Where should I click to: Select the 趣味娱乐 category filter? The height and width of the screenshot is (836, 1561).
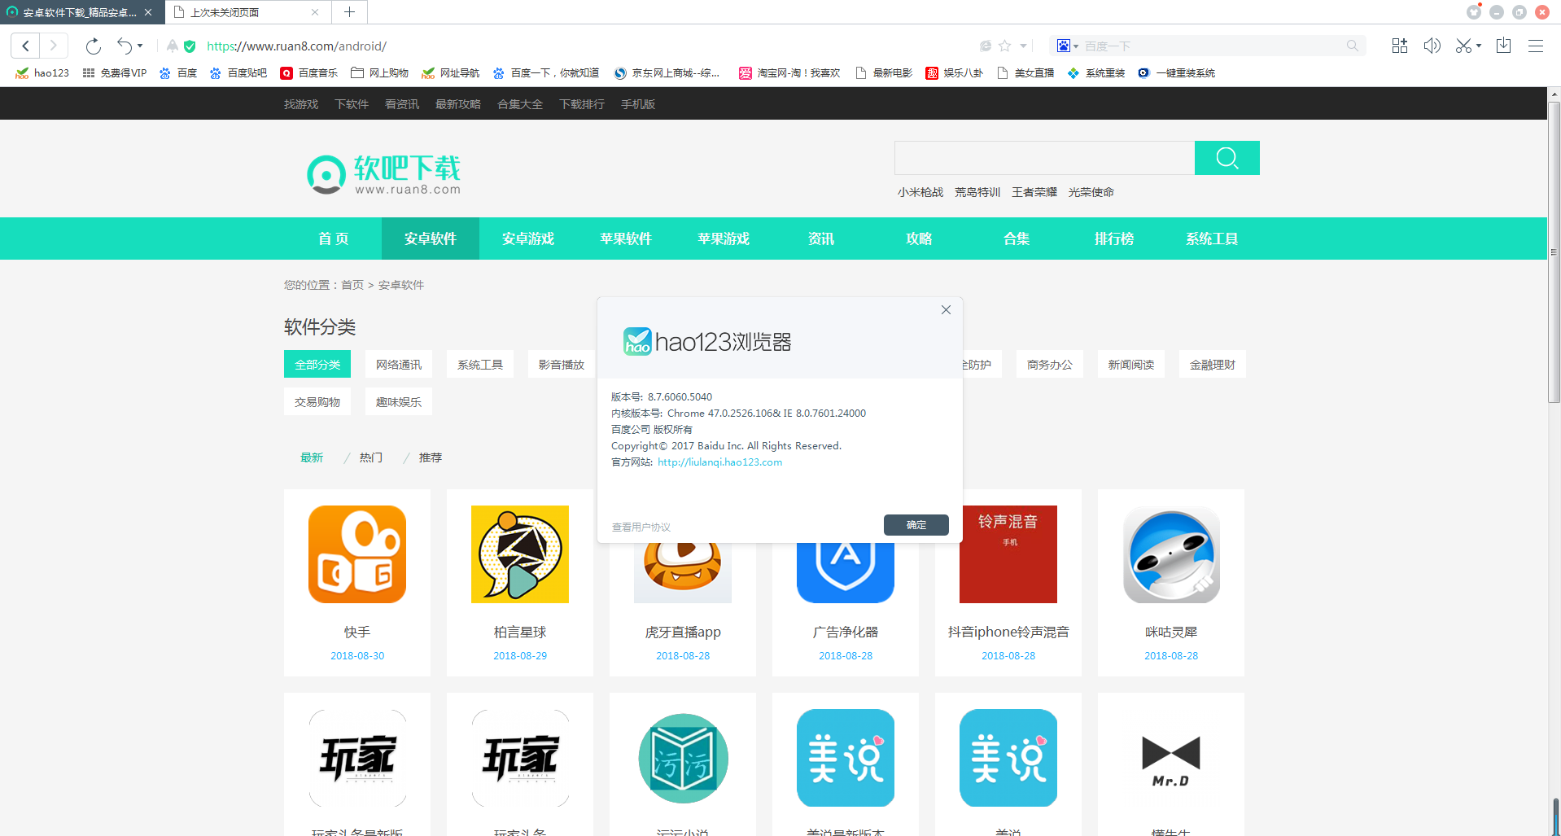[399, 401]
